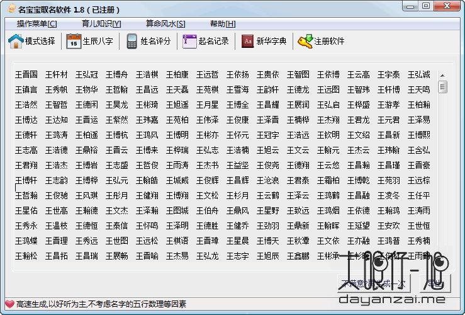Viewport: 465px width, 315px height.
Task: Select the name 王伟泽
Action: (207, 120)
